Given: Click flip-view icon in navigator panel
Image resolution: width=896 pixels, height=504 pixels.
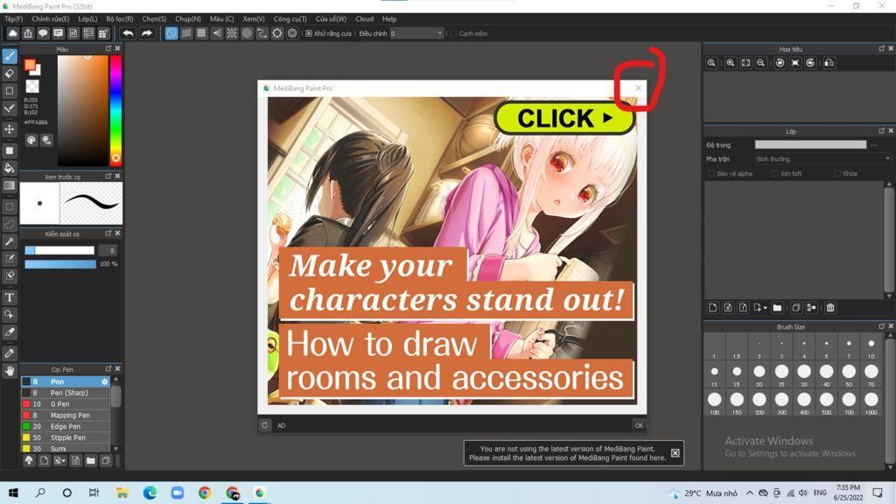Looking at the screenshot, I should [829, 63].
